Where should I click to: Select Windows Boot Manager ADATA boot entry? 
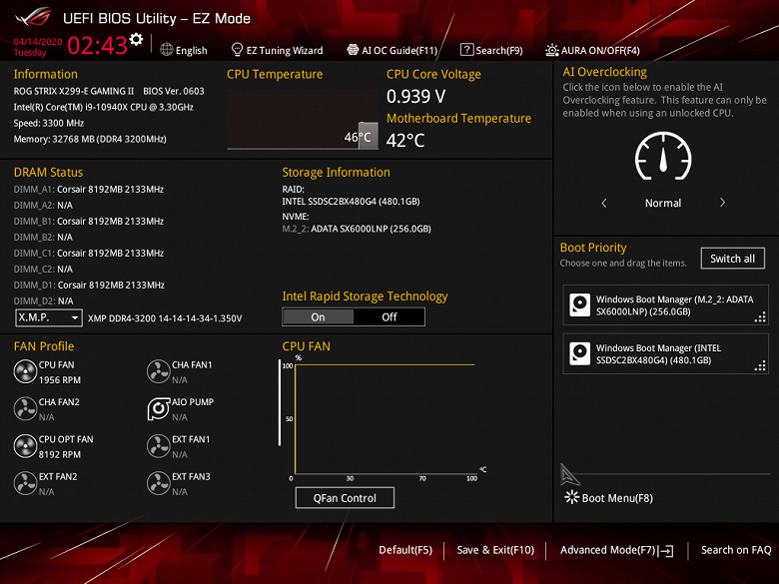pyautogui.click(x=666, y=304)
